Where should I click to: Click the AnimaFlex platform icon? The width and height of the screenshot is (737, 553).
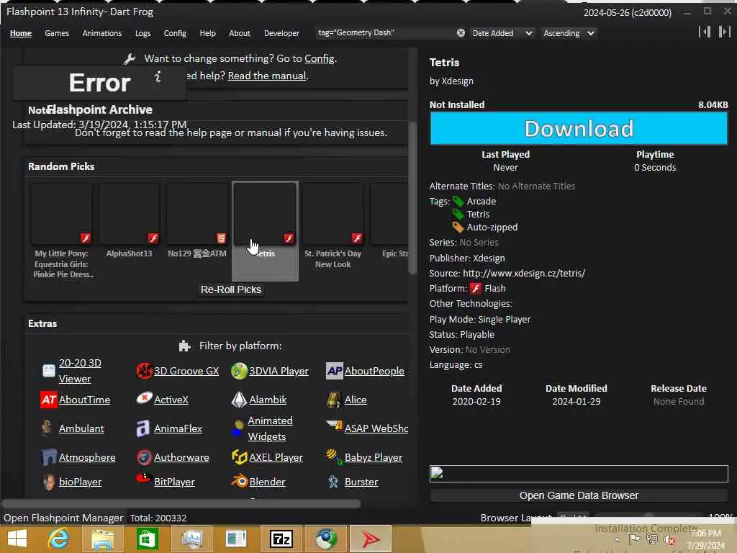click(143, 428)
